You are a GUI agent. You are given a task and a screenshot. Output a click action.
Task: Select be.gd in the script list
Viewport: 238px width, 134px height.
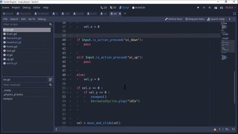pyautogui.click(x=27, y=30)
